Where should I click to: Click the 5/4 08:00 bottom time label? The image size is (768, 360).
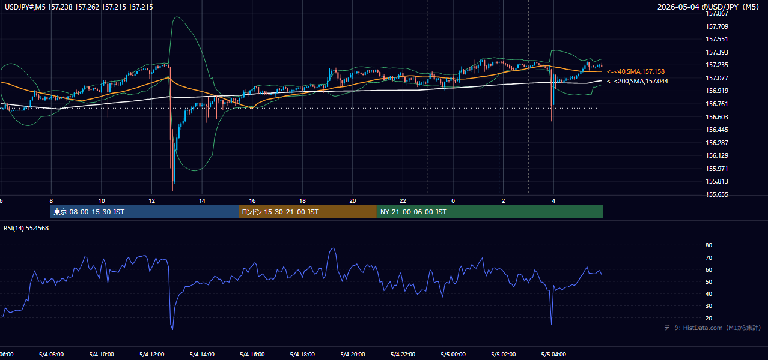coord(51,355)
